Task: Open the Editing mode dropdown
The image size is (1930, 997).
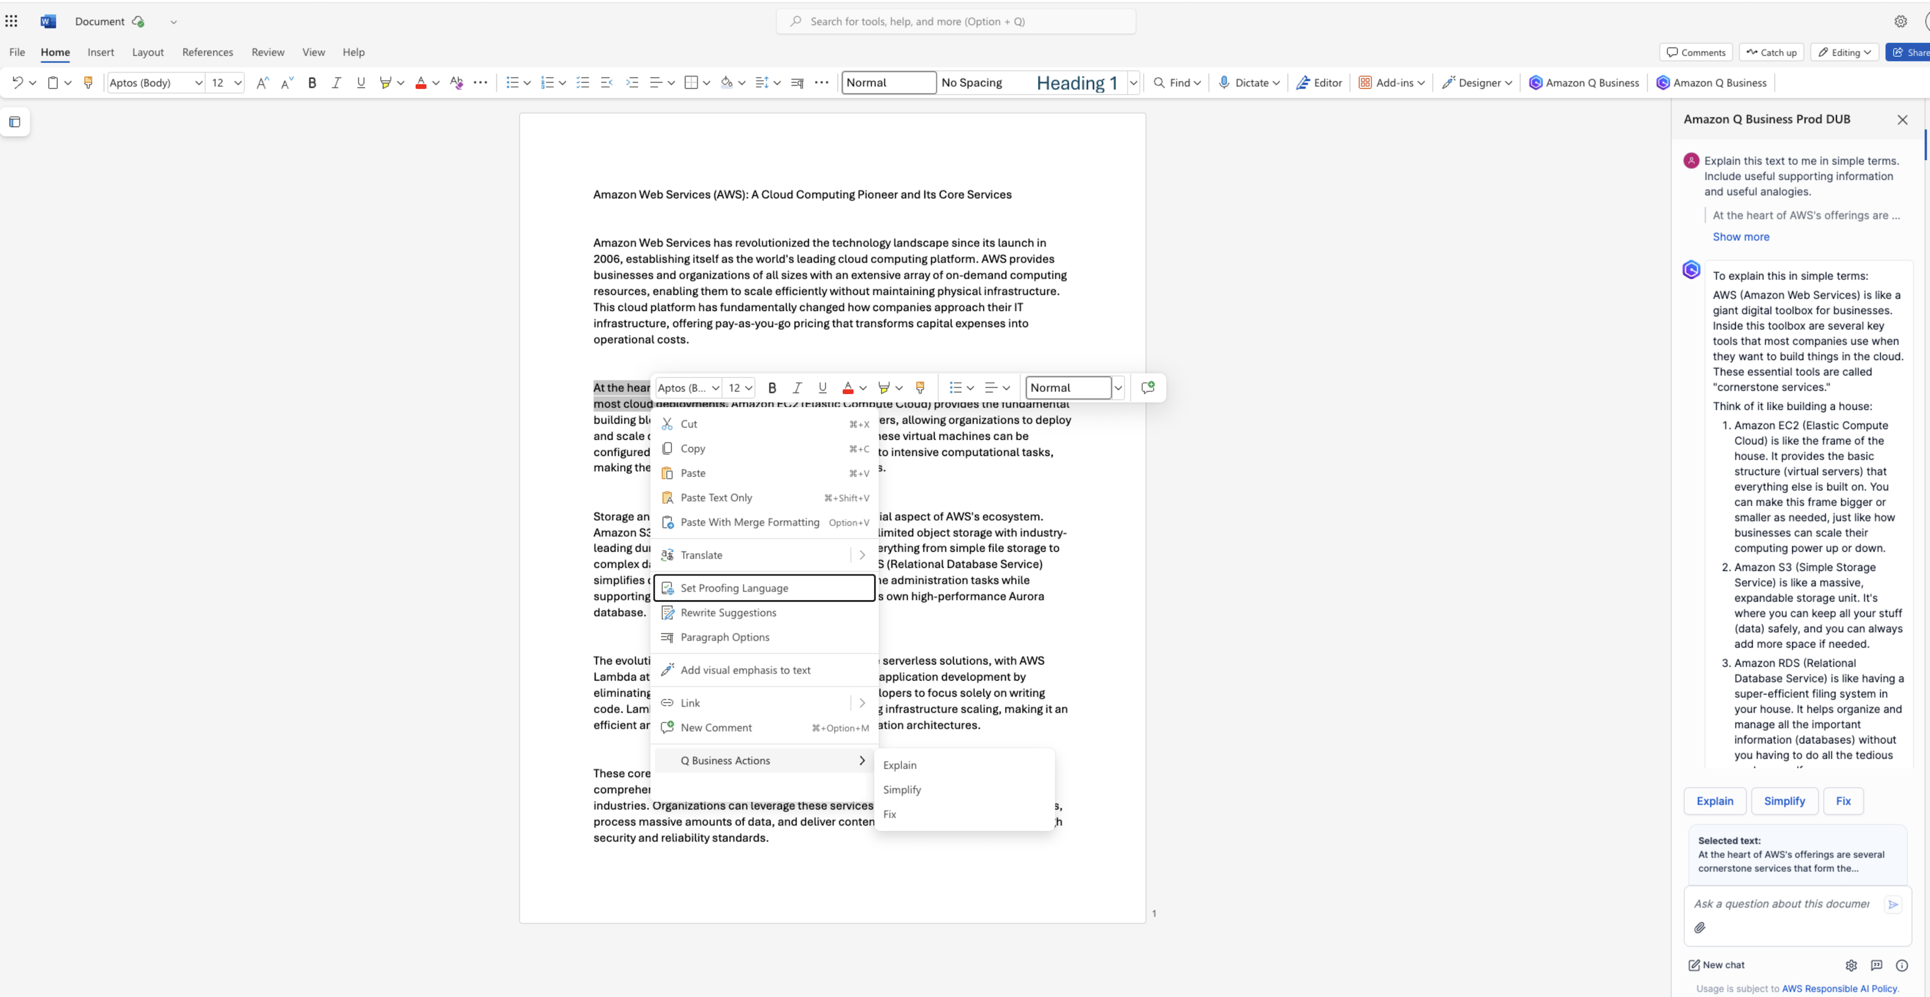Action: 1844,53
